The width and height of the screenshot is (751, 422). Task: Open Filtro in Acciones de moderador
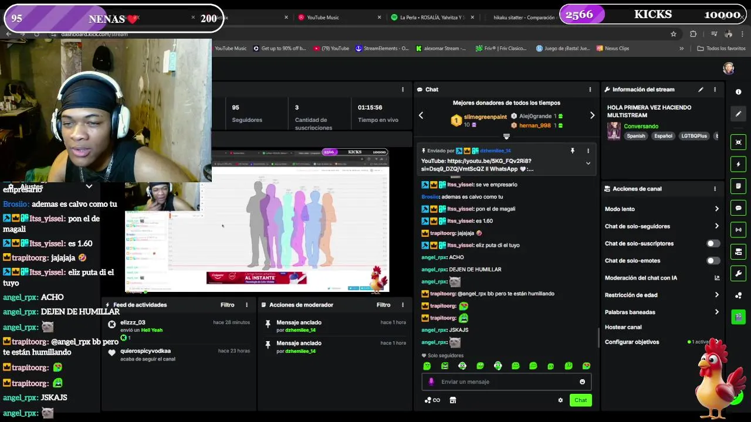(384, 305)
